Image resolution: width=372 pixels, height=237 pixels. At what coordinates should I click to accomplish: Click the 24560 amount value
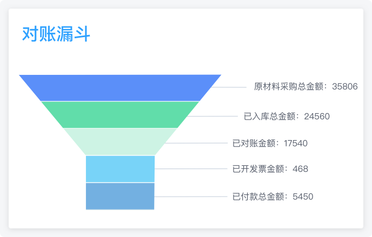click(317, 116)
